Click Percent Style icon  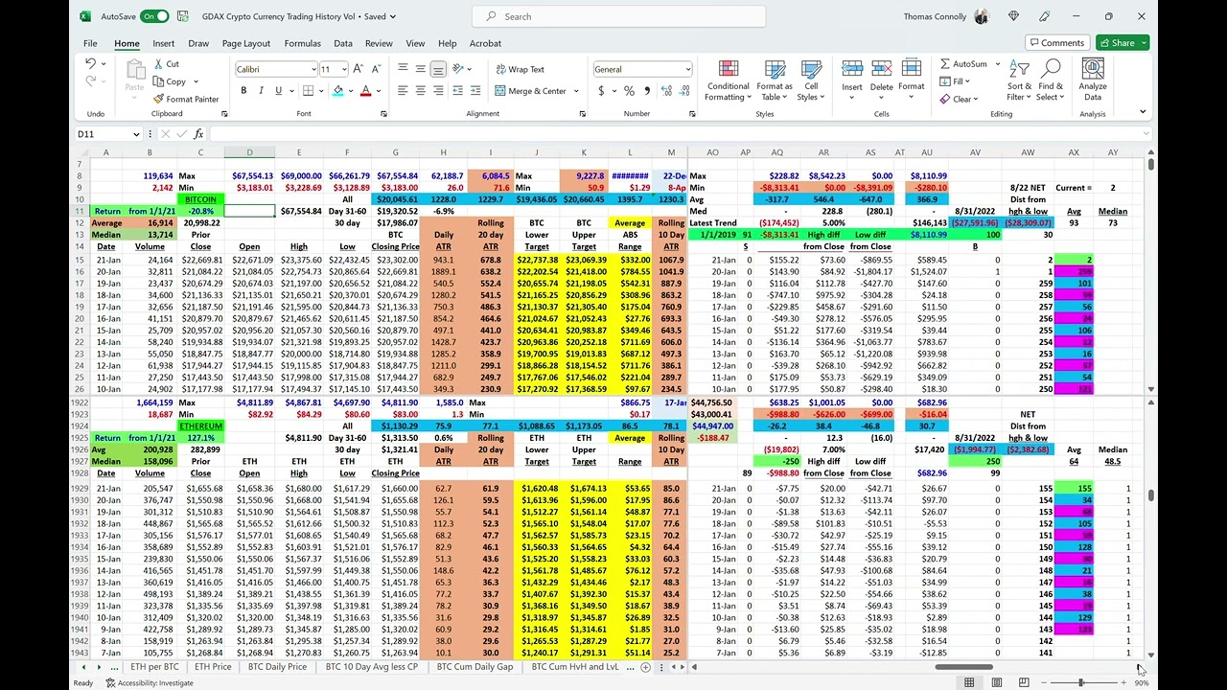click(629, 91)
